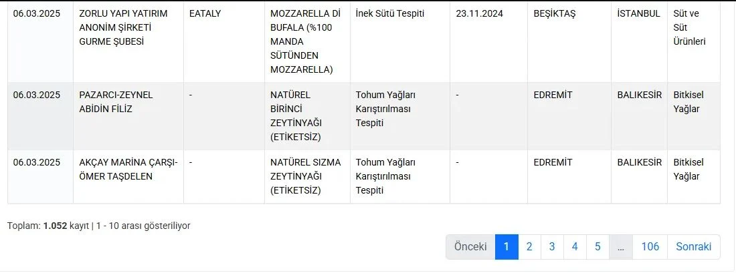Click the Sonraki next-page button
Image resolution: width=736 pixels, height=273 pixels.
[x=694, y=247]
